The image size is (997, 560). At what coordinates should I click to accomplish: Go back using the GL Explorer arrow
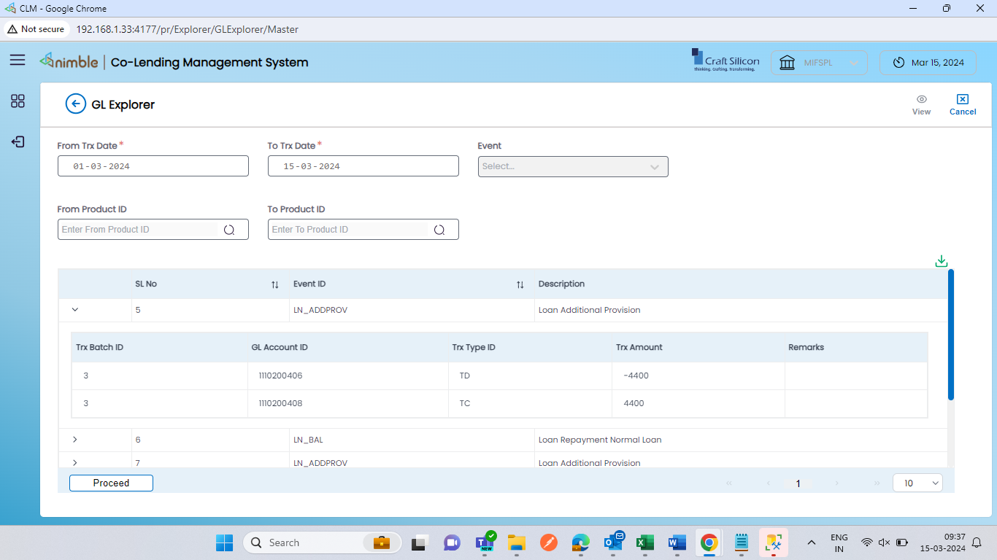pyautogui.click(x=76, y=104)
